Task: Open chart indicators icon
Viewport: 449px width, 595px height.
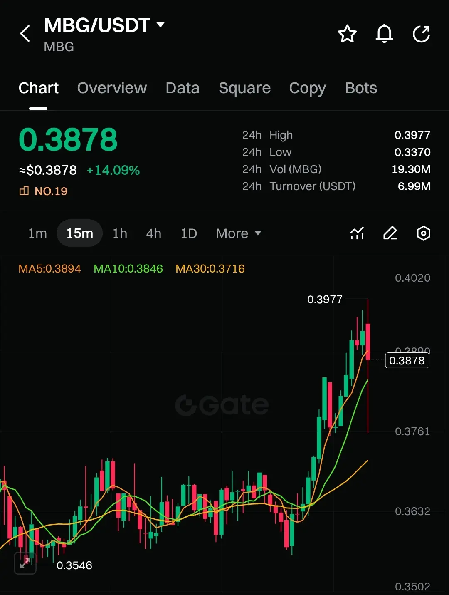Action: (x=357, y=233)
